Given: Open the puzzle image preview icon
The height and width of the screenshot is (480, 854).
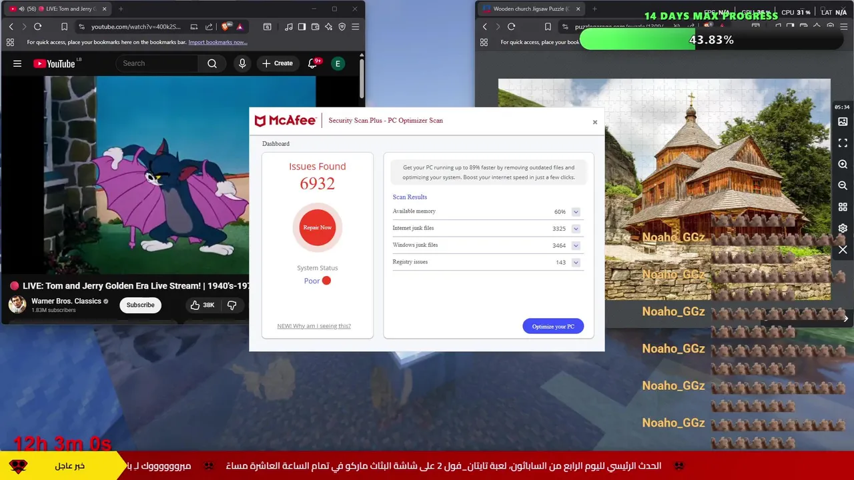Looking at the screenshot, I should point(843,122).
